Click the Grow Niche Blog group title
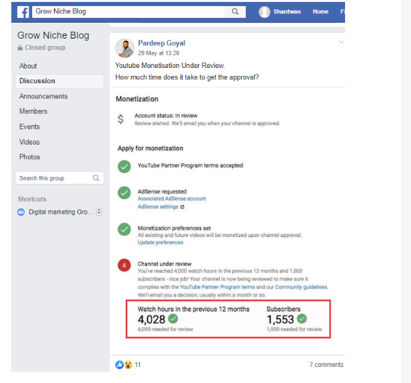This screenshot has width=411, height=383. [53, 35]
